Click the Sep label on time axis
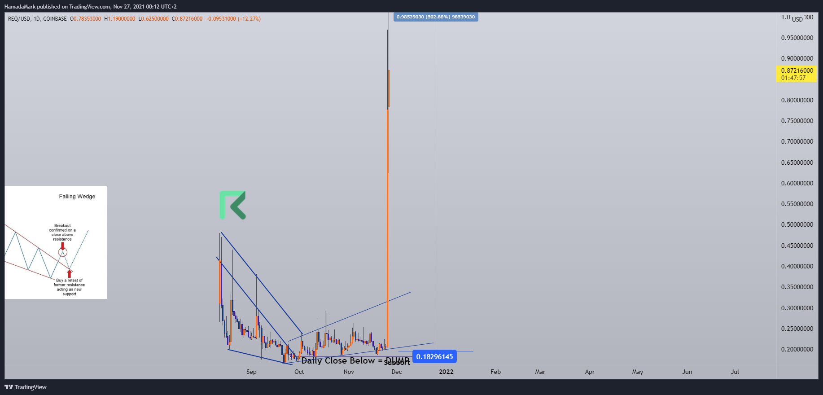Screen dimensions: 823x395 [251, 372]
